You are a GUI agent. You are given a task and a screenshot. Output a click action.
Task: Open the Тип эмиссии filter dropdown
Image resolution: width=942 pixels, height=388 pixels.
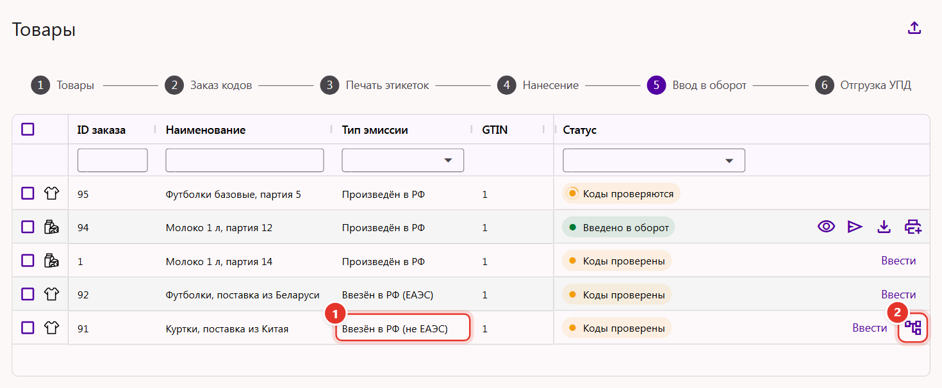403,161
